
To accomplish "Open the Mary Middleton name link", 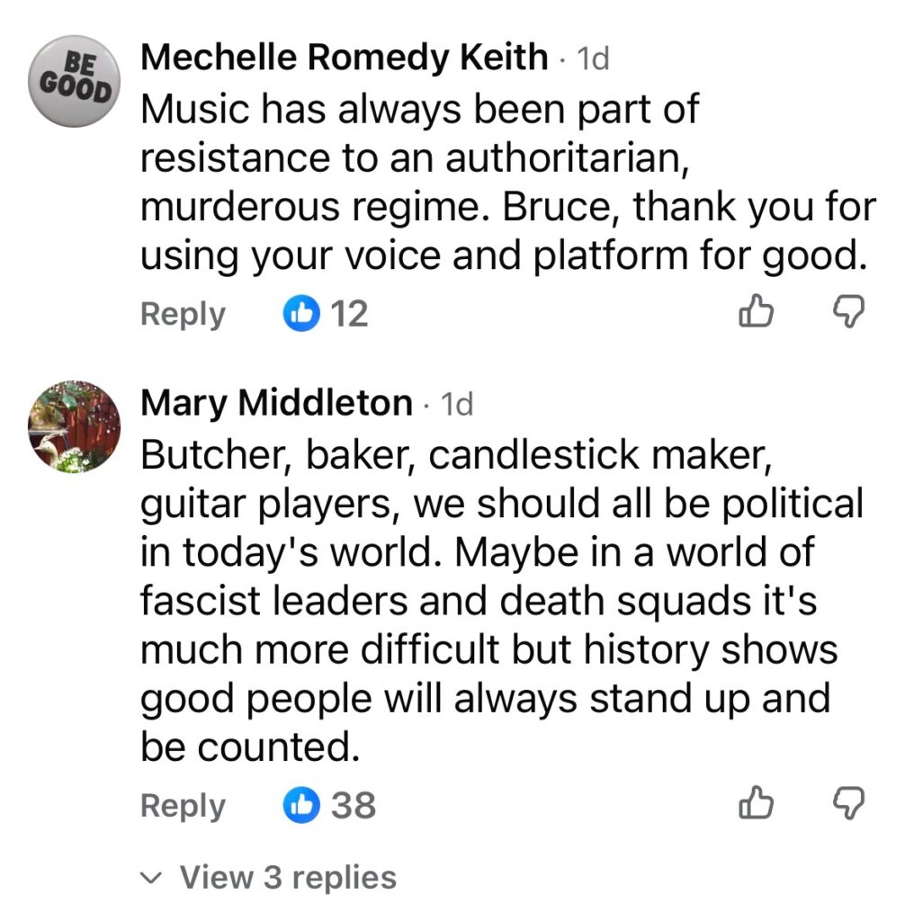I will (276, 404).
